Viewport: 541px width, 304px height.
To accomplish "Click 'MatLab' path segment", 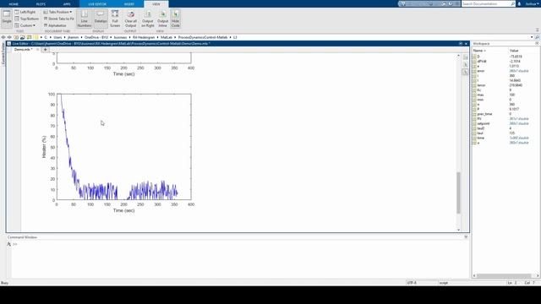I will (167, 37).
